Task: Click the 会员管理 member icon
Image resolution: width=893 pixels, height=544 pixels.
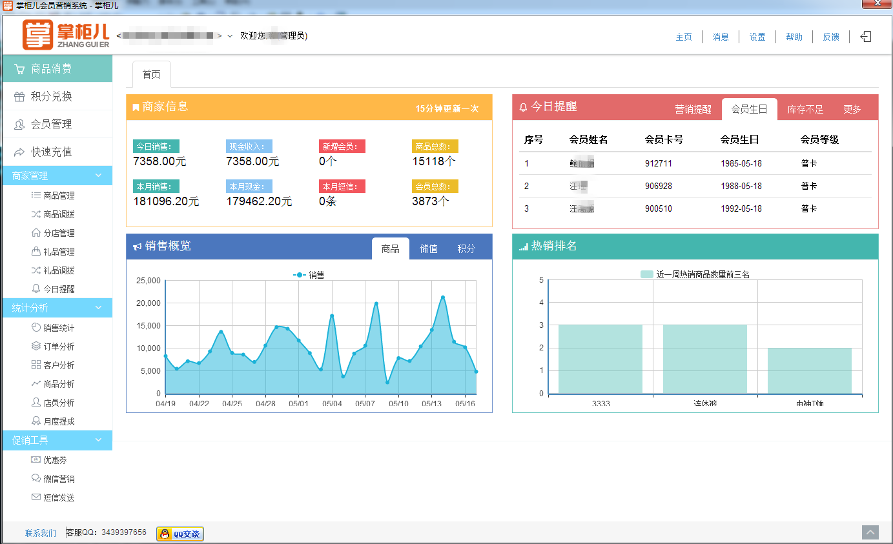Action: click(19, 125)
